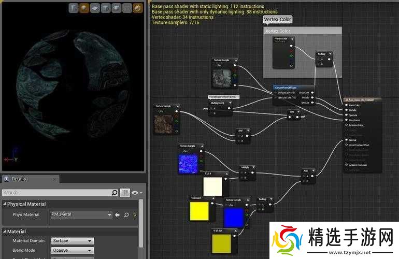399x259 pixels.
Task: Toggle the preview grid icon
Action: point(126,8)
